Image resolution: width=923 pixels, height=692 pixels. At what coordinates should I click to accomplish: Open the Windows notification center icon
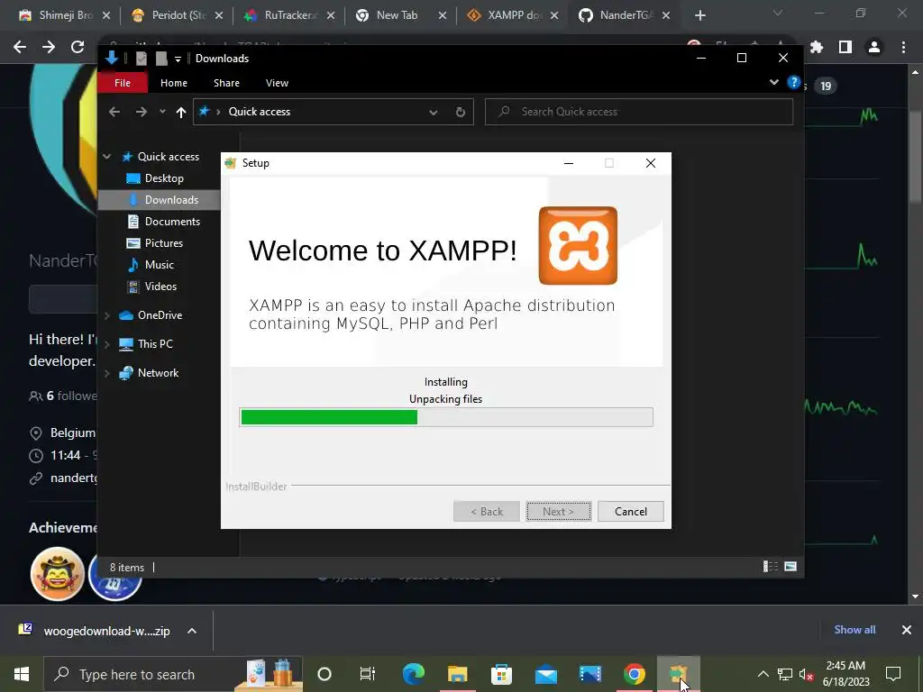[893, 674]
